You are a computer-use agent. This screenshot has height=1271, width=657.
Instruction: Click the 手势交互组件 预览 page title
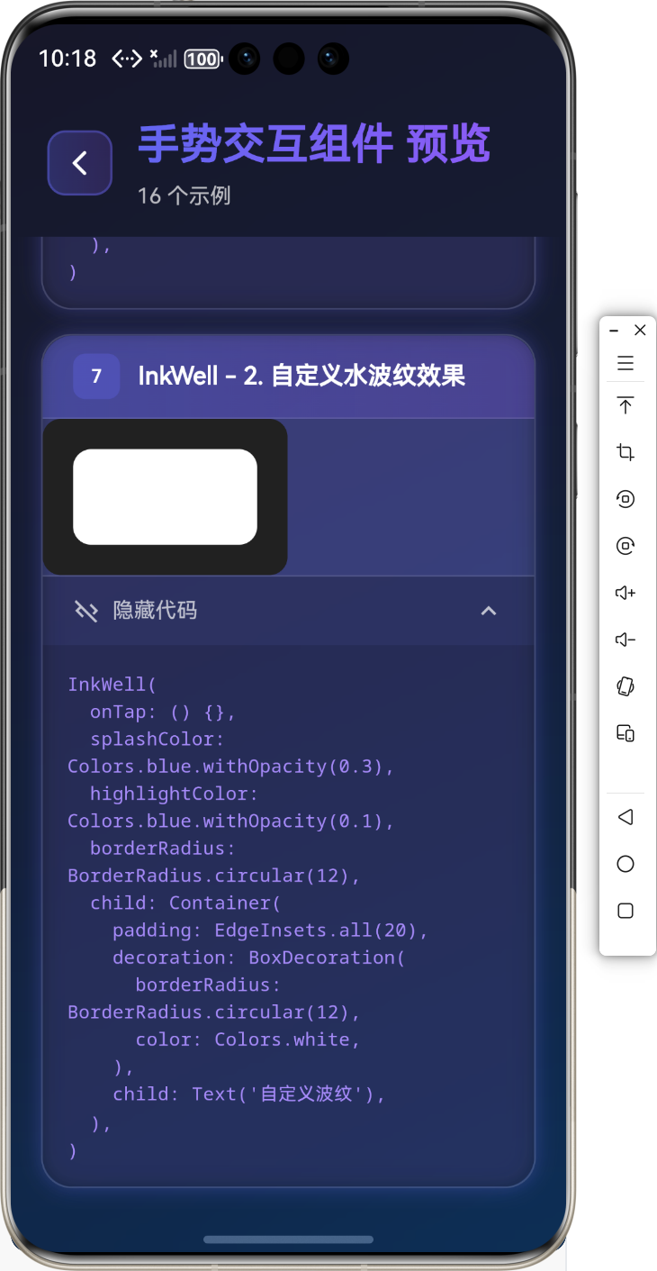pos(314,144)
